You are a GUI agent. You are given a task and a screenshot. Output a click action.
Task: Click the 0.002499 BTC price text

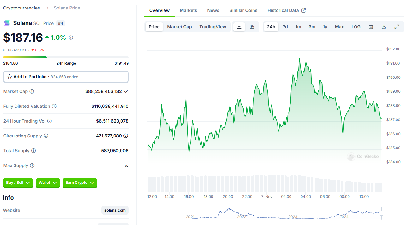click(16, 50)
